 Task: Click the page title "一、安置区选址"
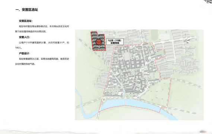(27, 10)
